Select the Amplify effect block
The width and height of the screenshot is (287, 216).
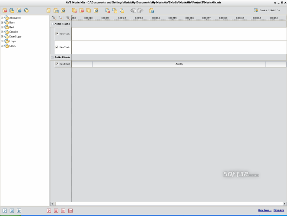tap(179, 64)
